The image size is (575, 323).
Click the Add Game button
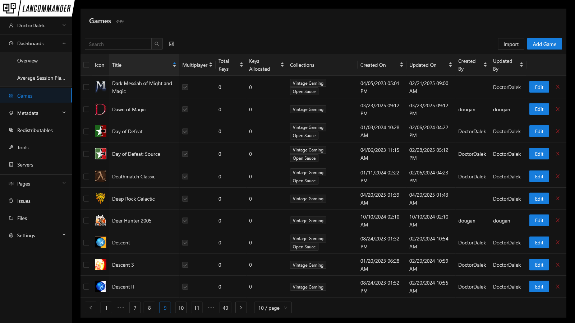coord(544,44)
